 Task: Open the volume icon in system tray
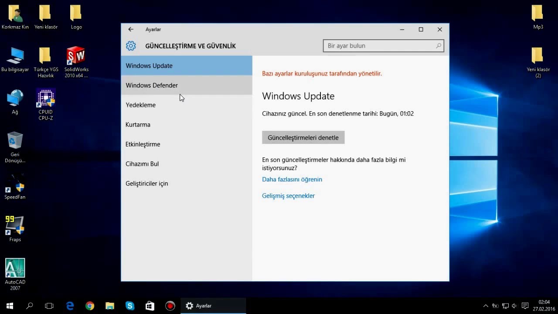coord(514,306)
